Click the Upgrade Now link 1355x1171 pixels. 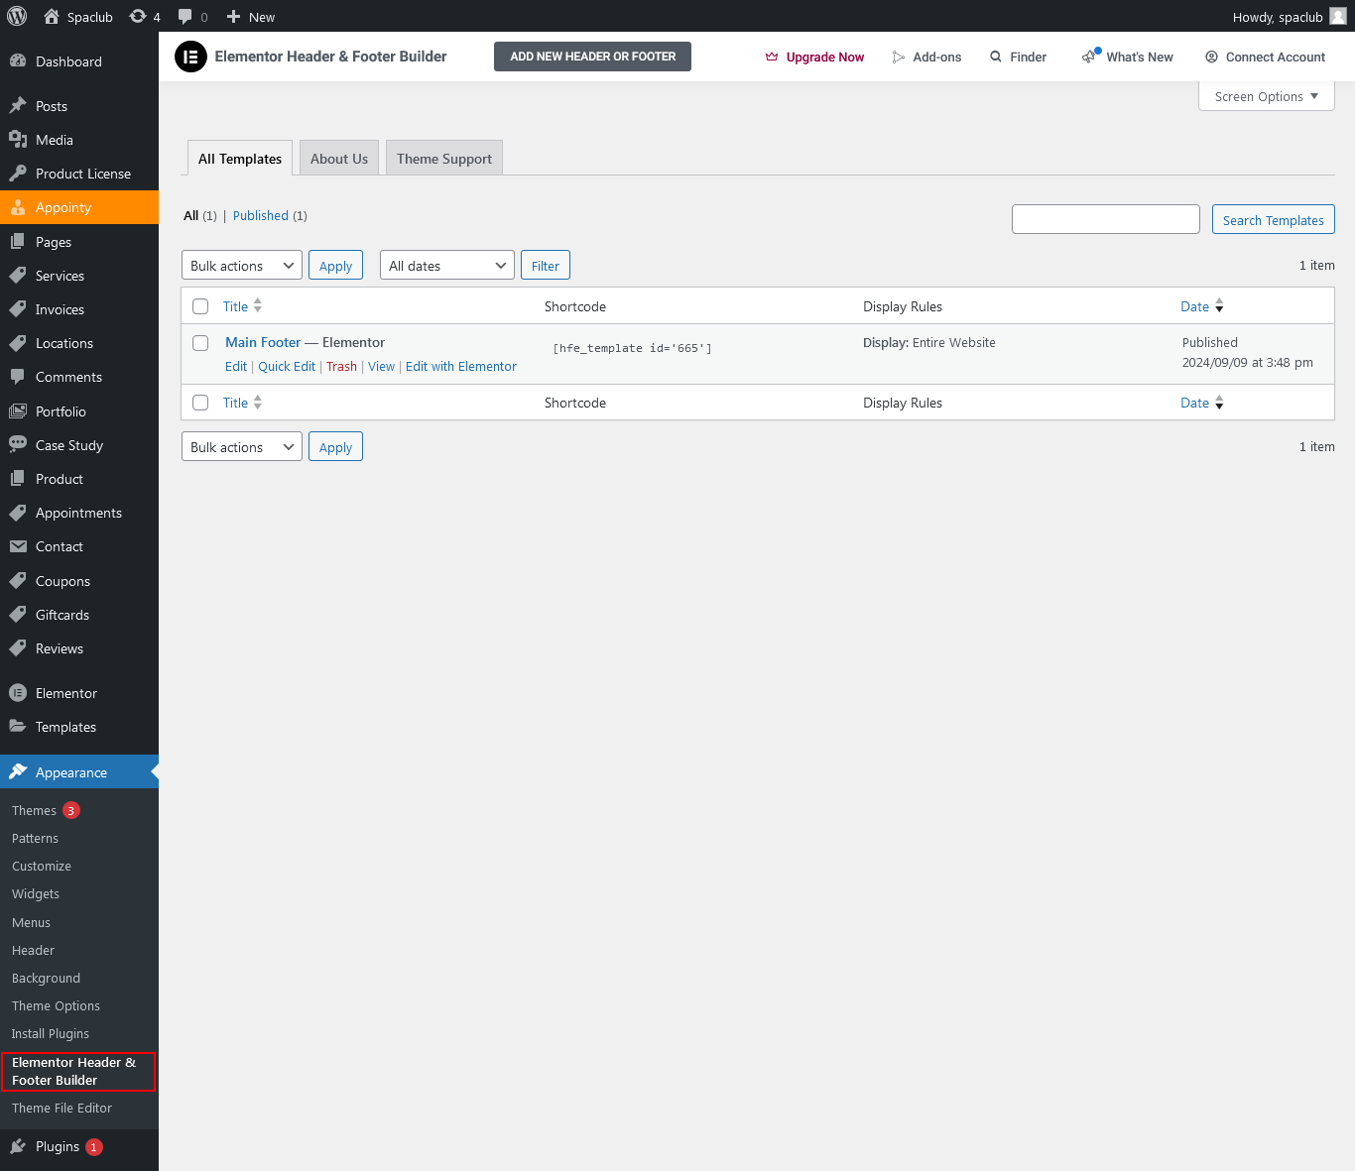pos(825,57)
